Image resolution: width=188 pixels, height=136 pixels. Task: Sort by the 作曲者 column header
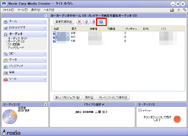pyautogui.click(x=114, y=29)
